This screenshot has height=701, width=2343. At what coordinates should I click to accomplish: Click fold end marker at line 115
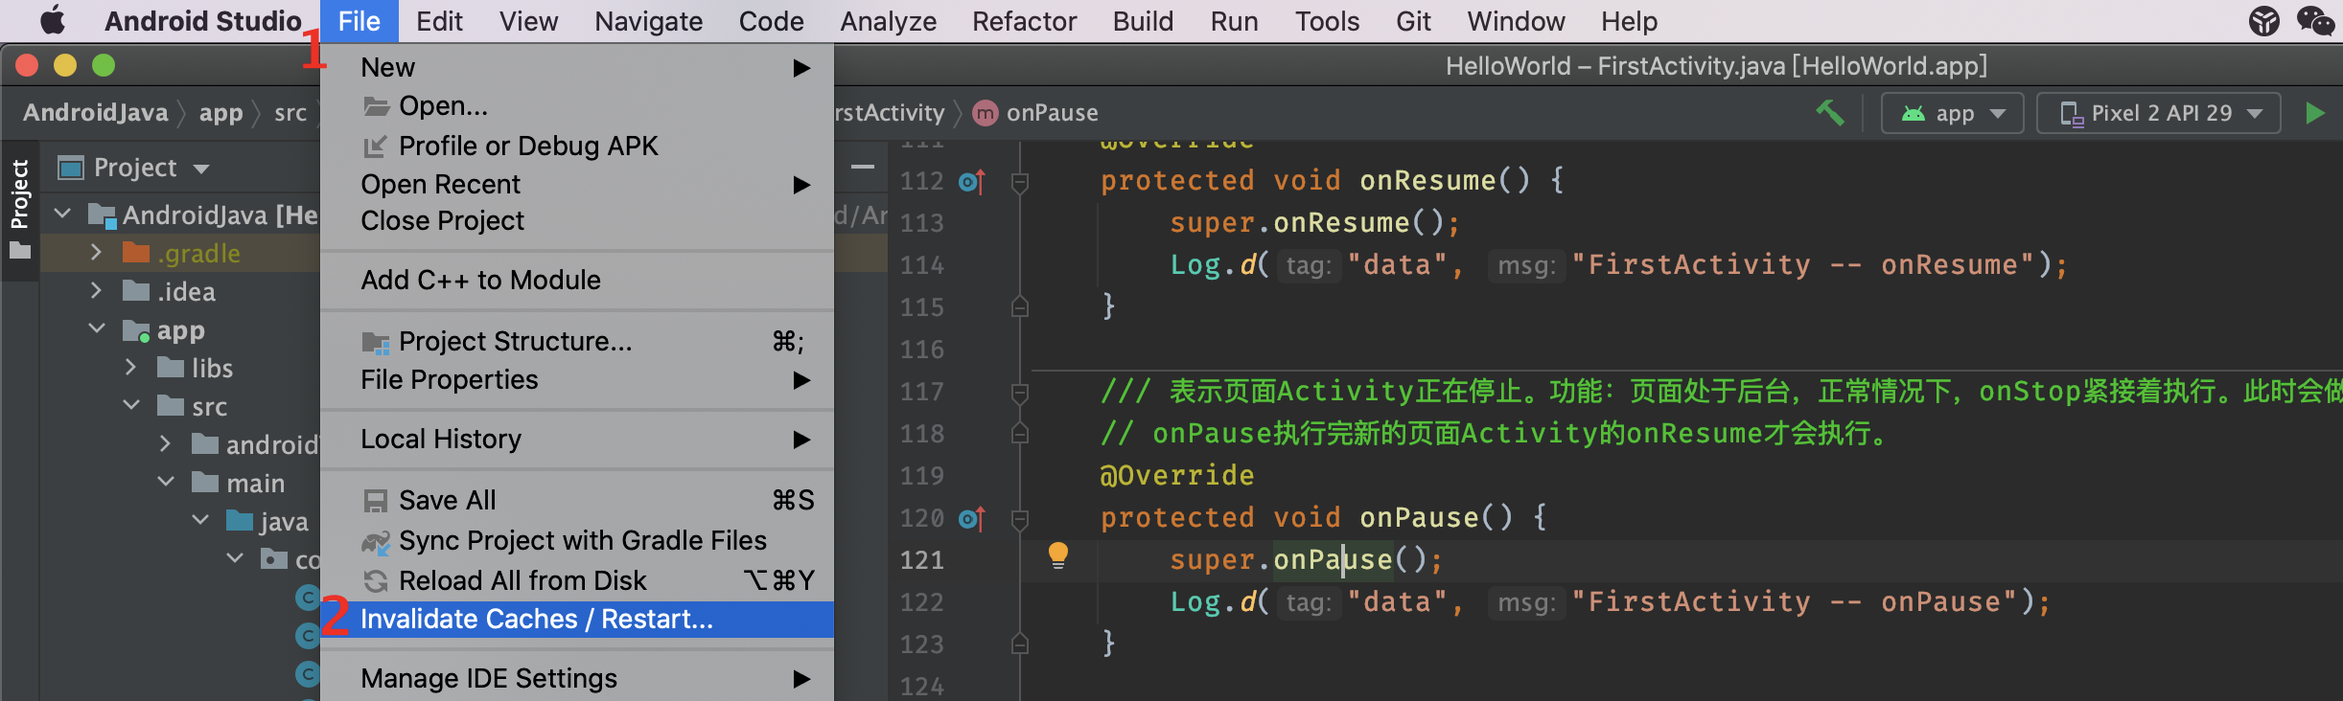[1020, 307]
